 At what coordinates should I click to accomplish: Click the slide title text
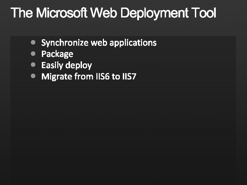[113, 14]
